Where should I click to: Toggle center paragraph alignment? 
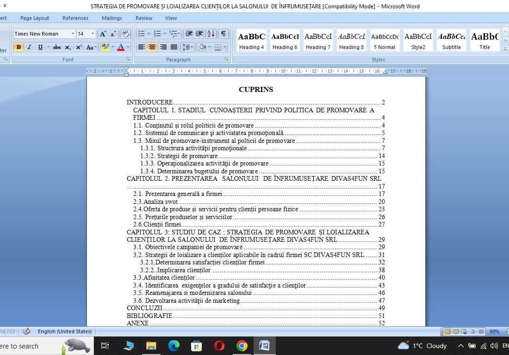coord(152,47)
